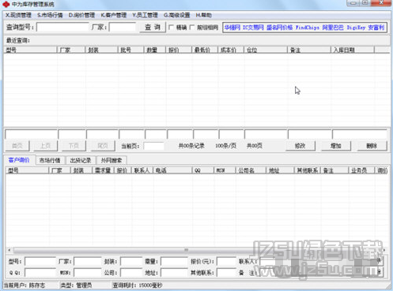Click the red app icon in title bar
This screenshot has height=291, width=393.
point(6,4)
